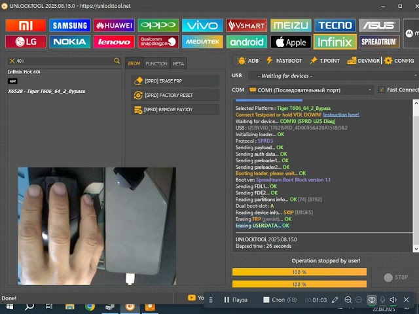419x314 pixels.
Task: Pause the screen recording
Action: (236, 300)
